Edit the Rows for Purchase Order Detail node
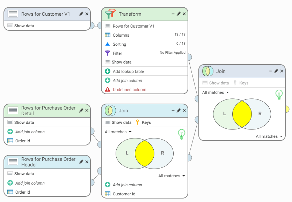The width and height of the screenshot is (292, 202). point(81,111)
